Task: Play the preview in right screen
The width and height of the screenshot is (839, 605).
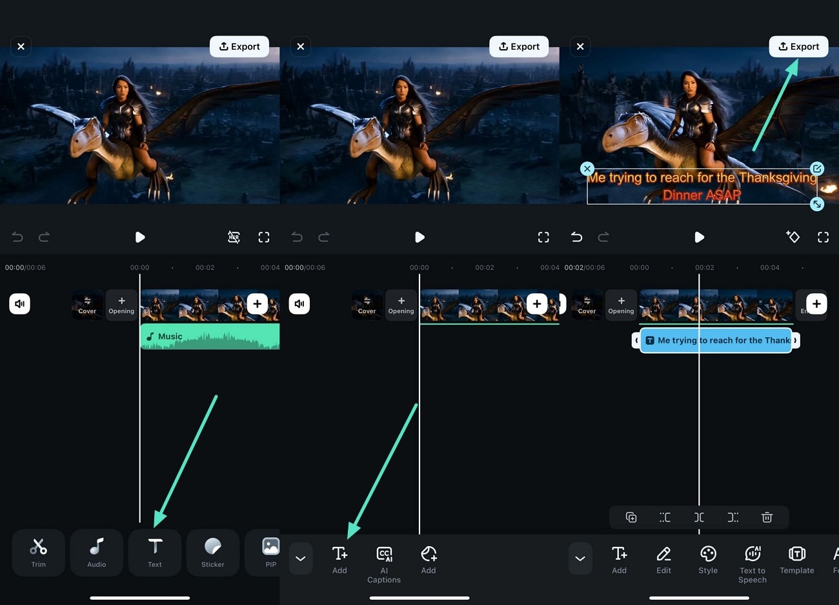Action: click(x=699, y=237)
